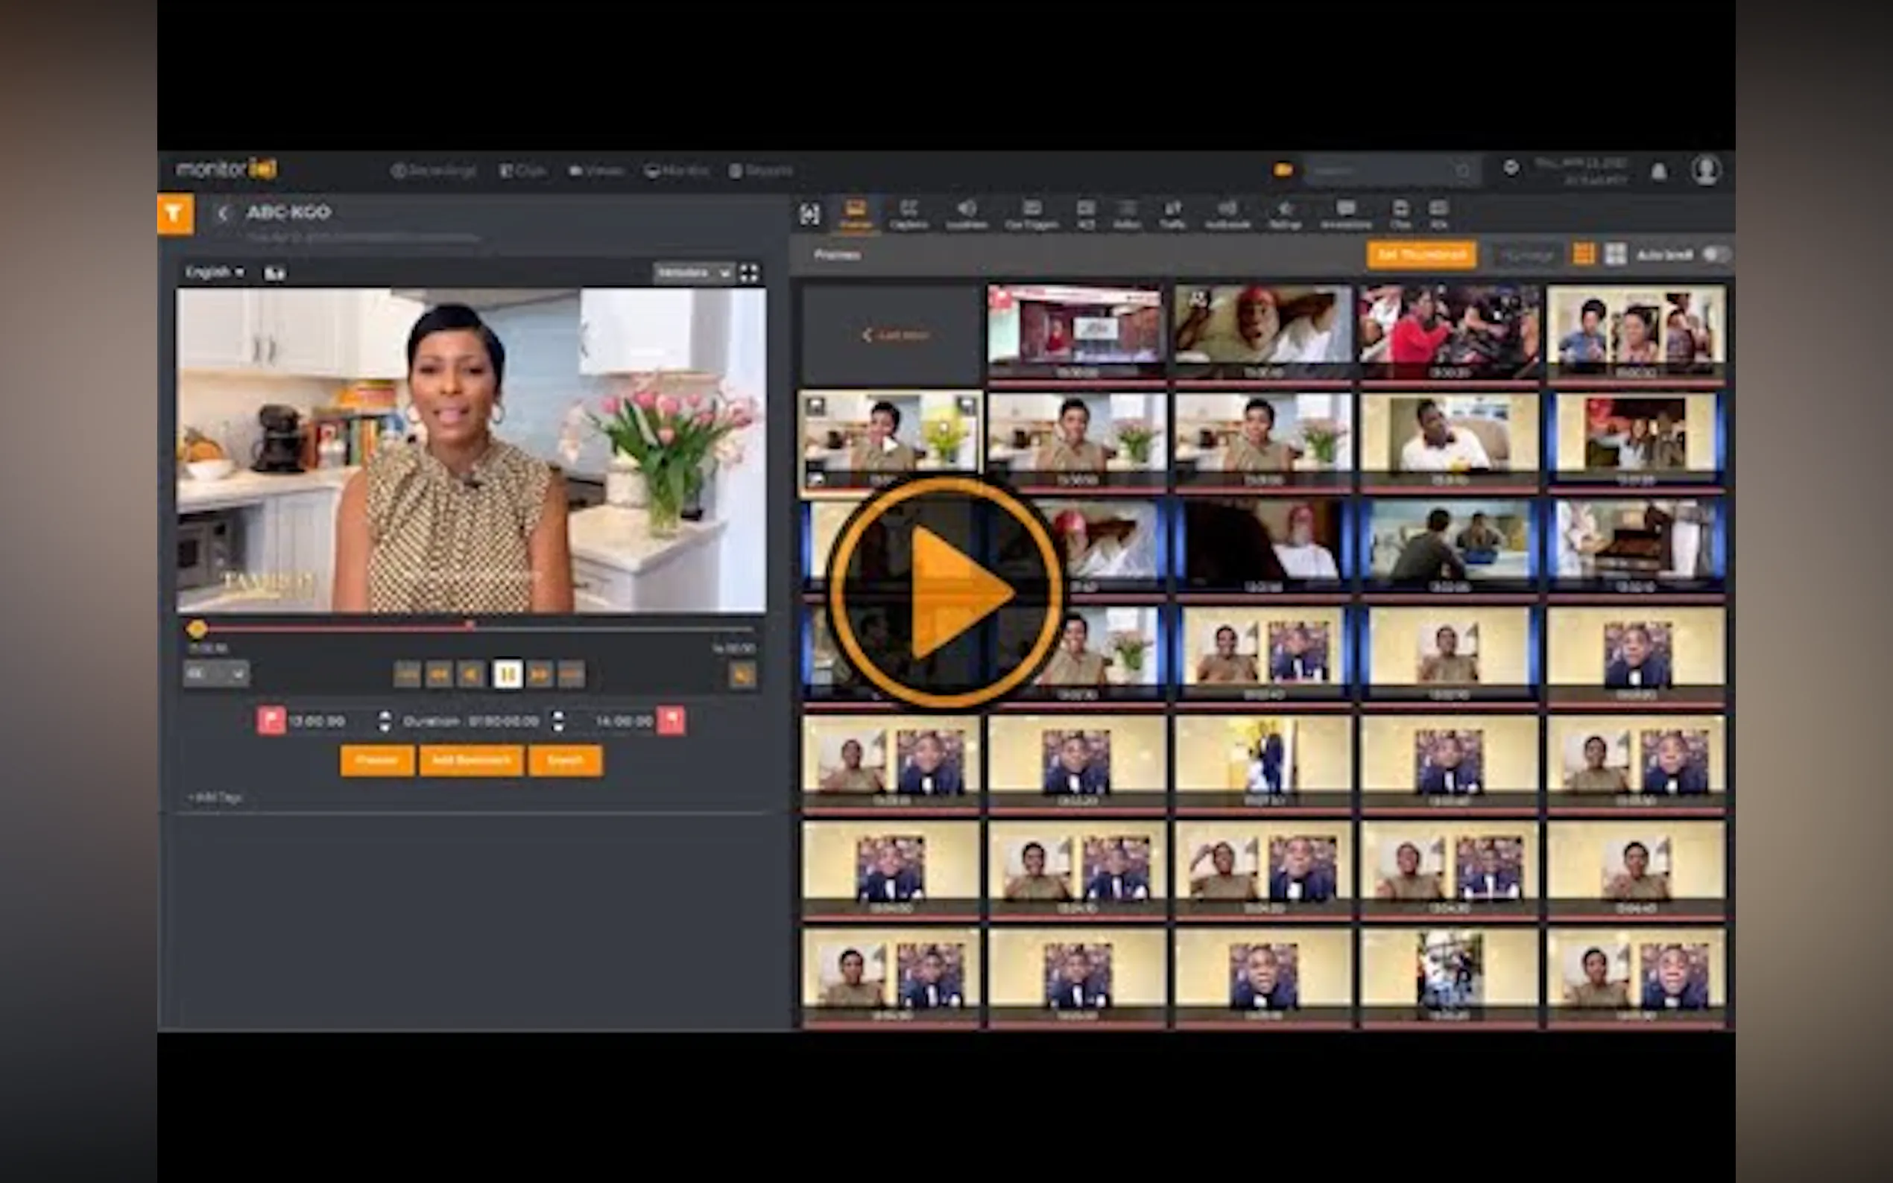This screenshot has width=1893, height=1183.
Task: Click the Add Bookmark button
Action: click(471, 761)
